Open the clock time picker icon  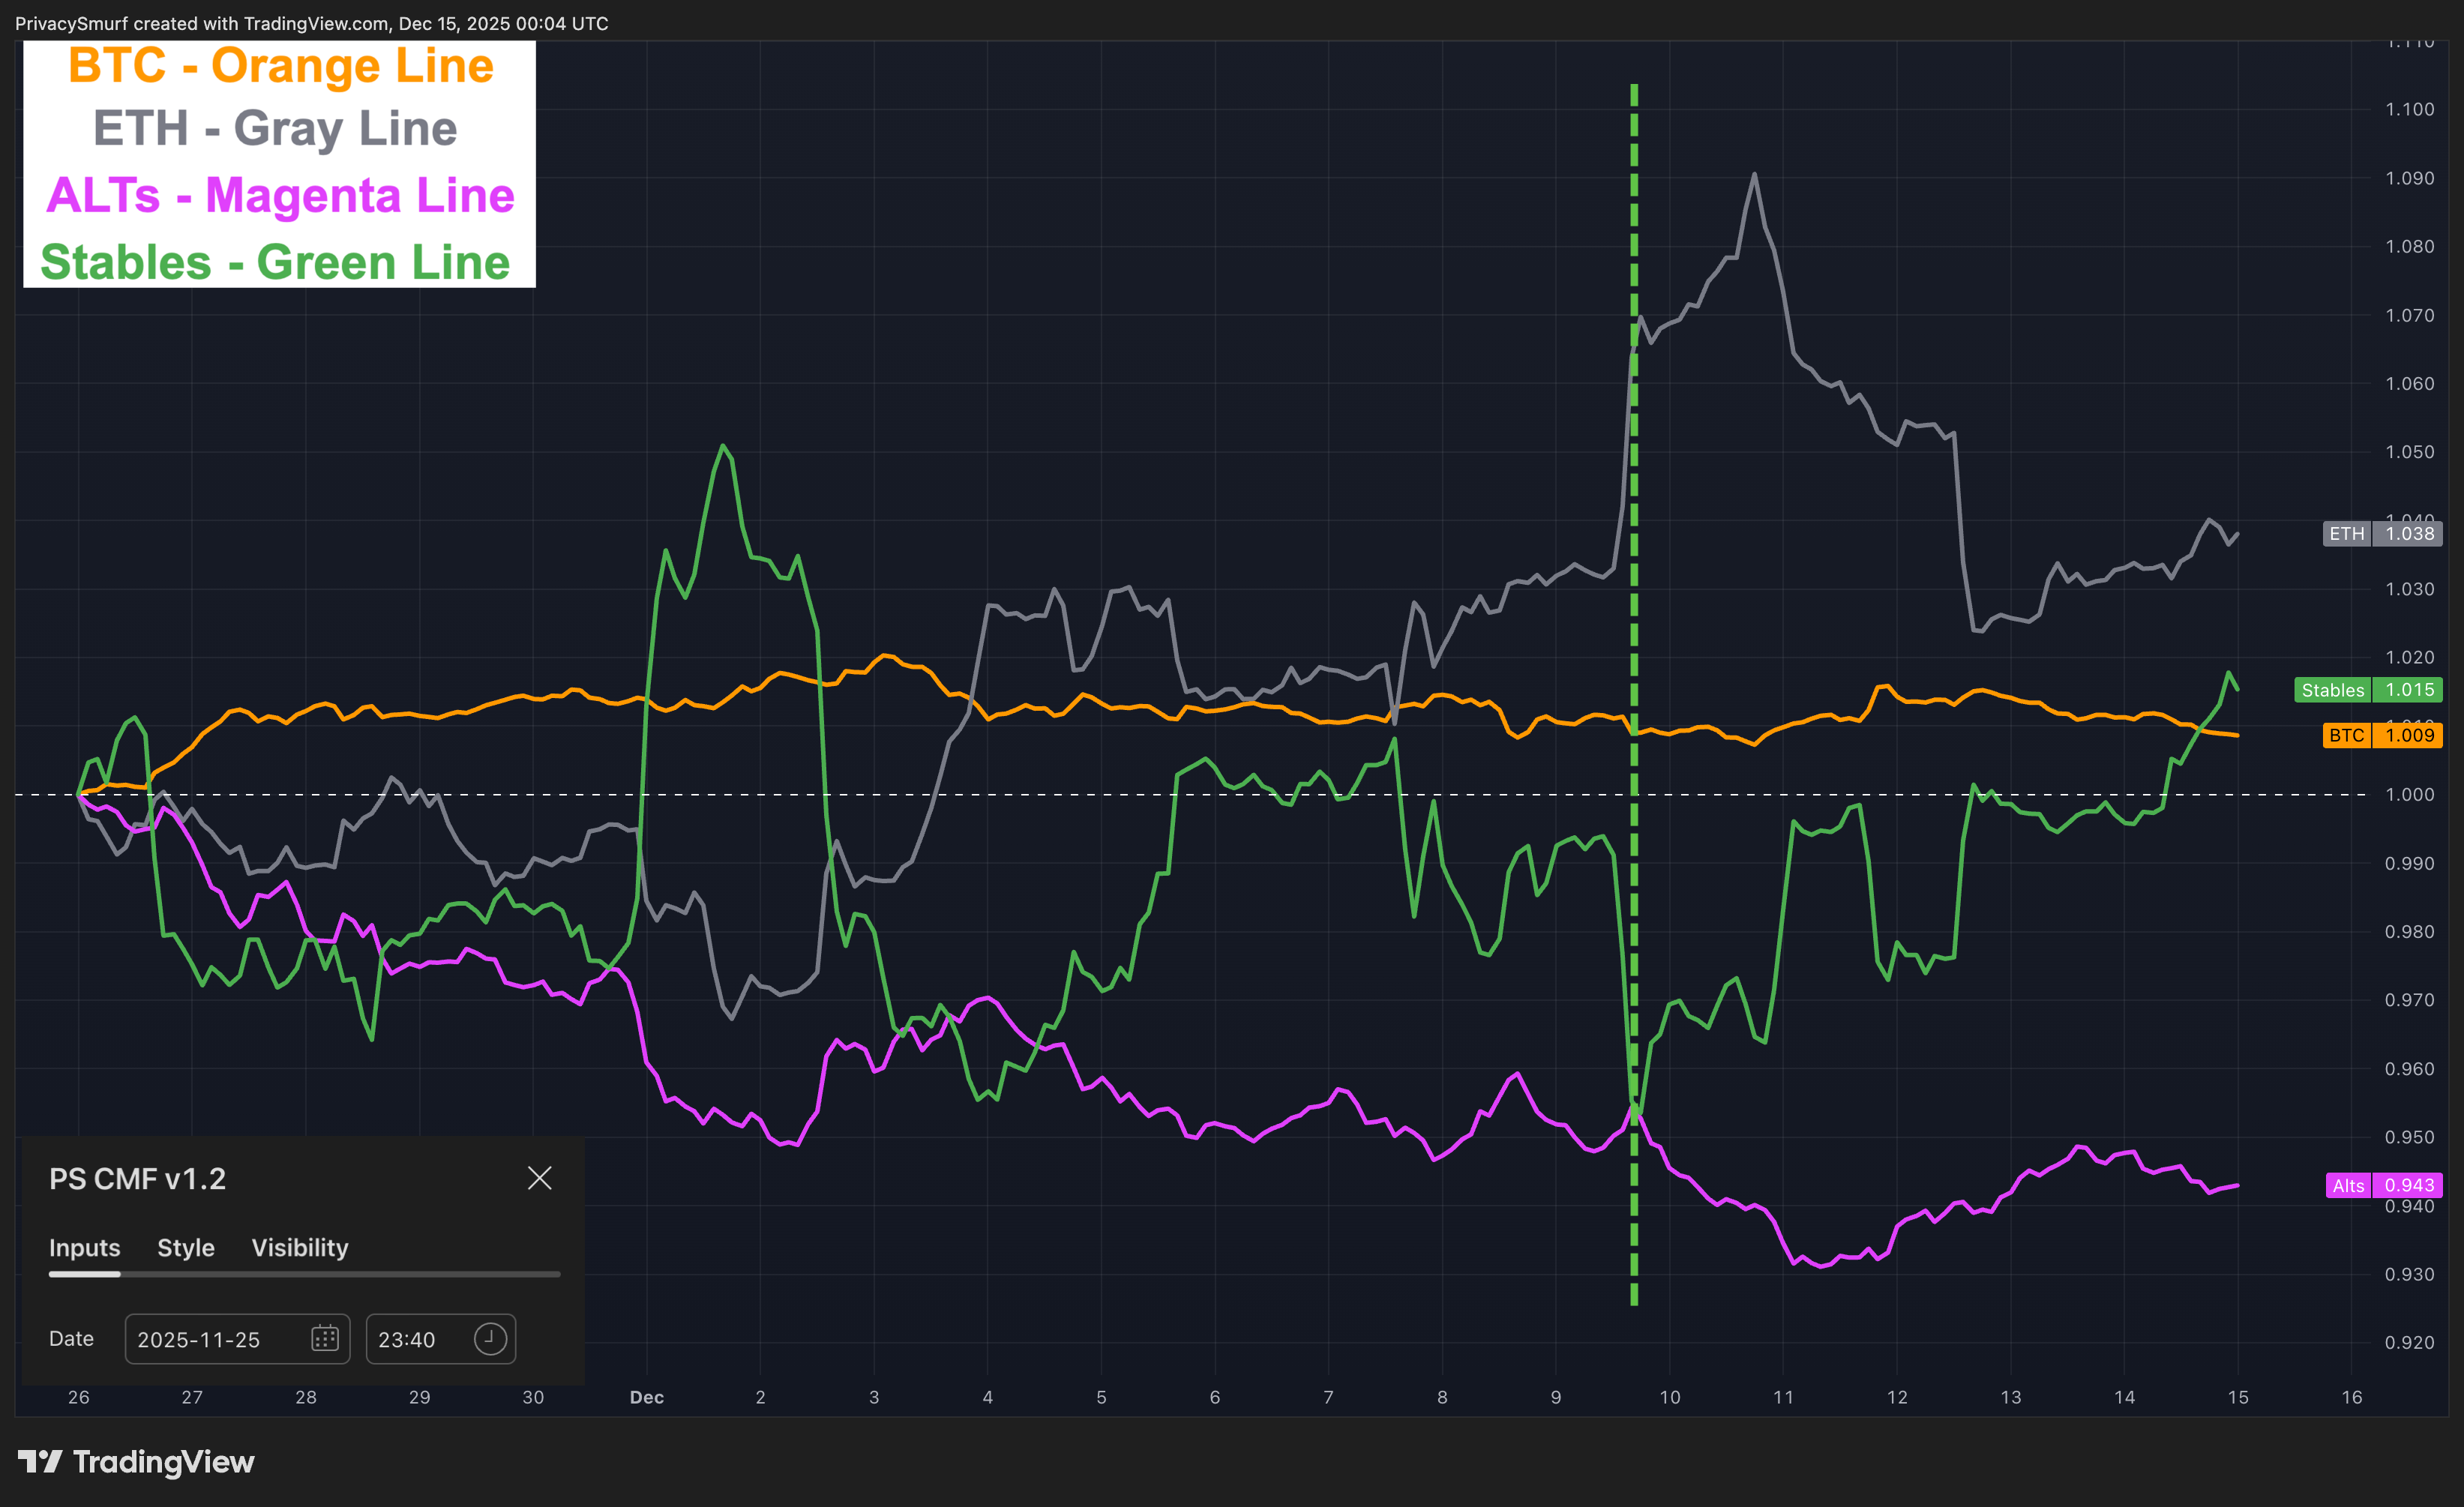(490, 1338)
